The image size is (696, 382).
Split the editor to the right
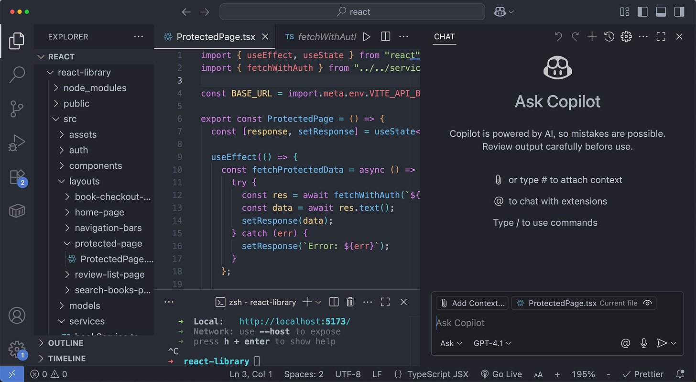point(385,37)
